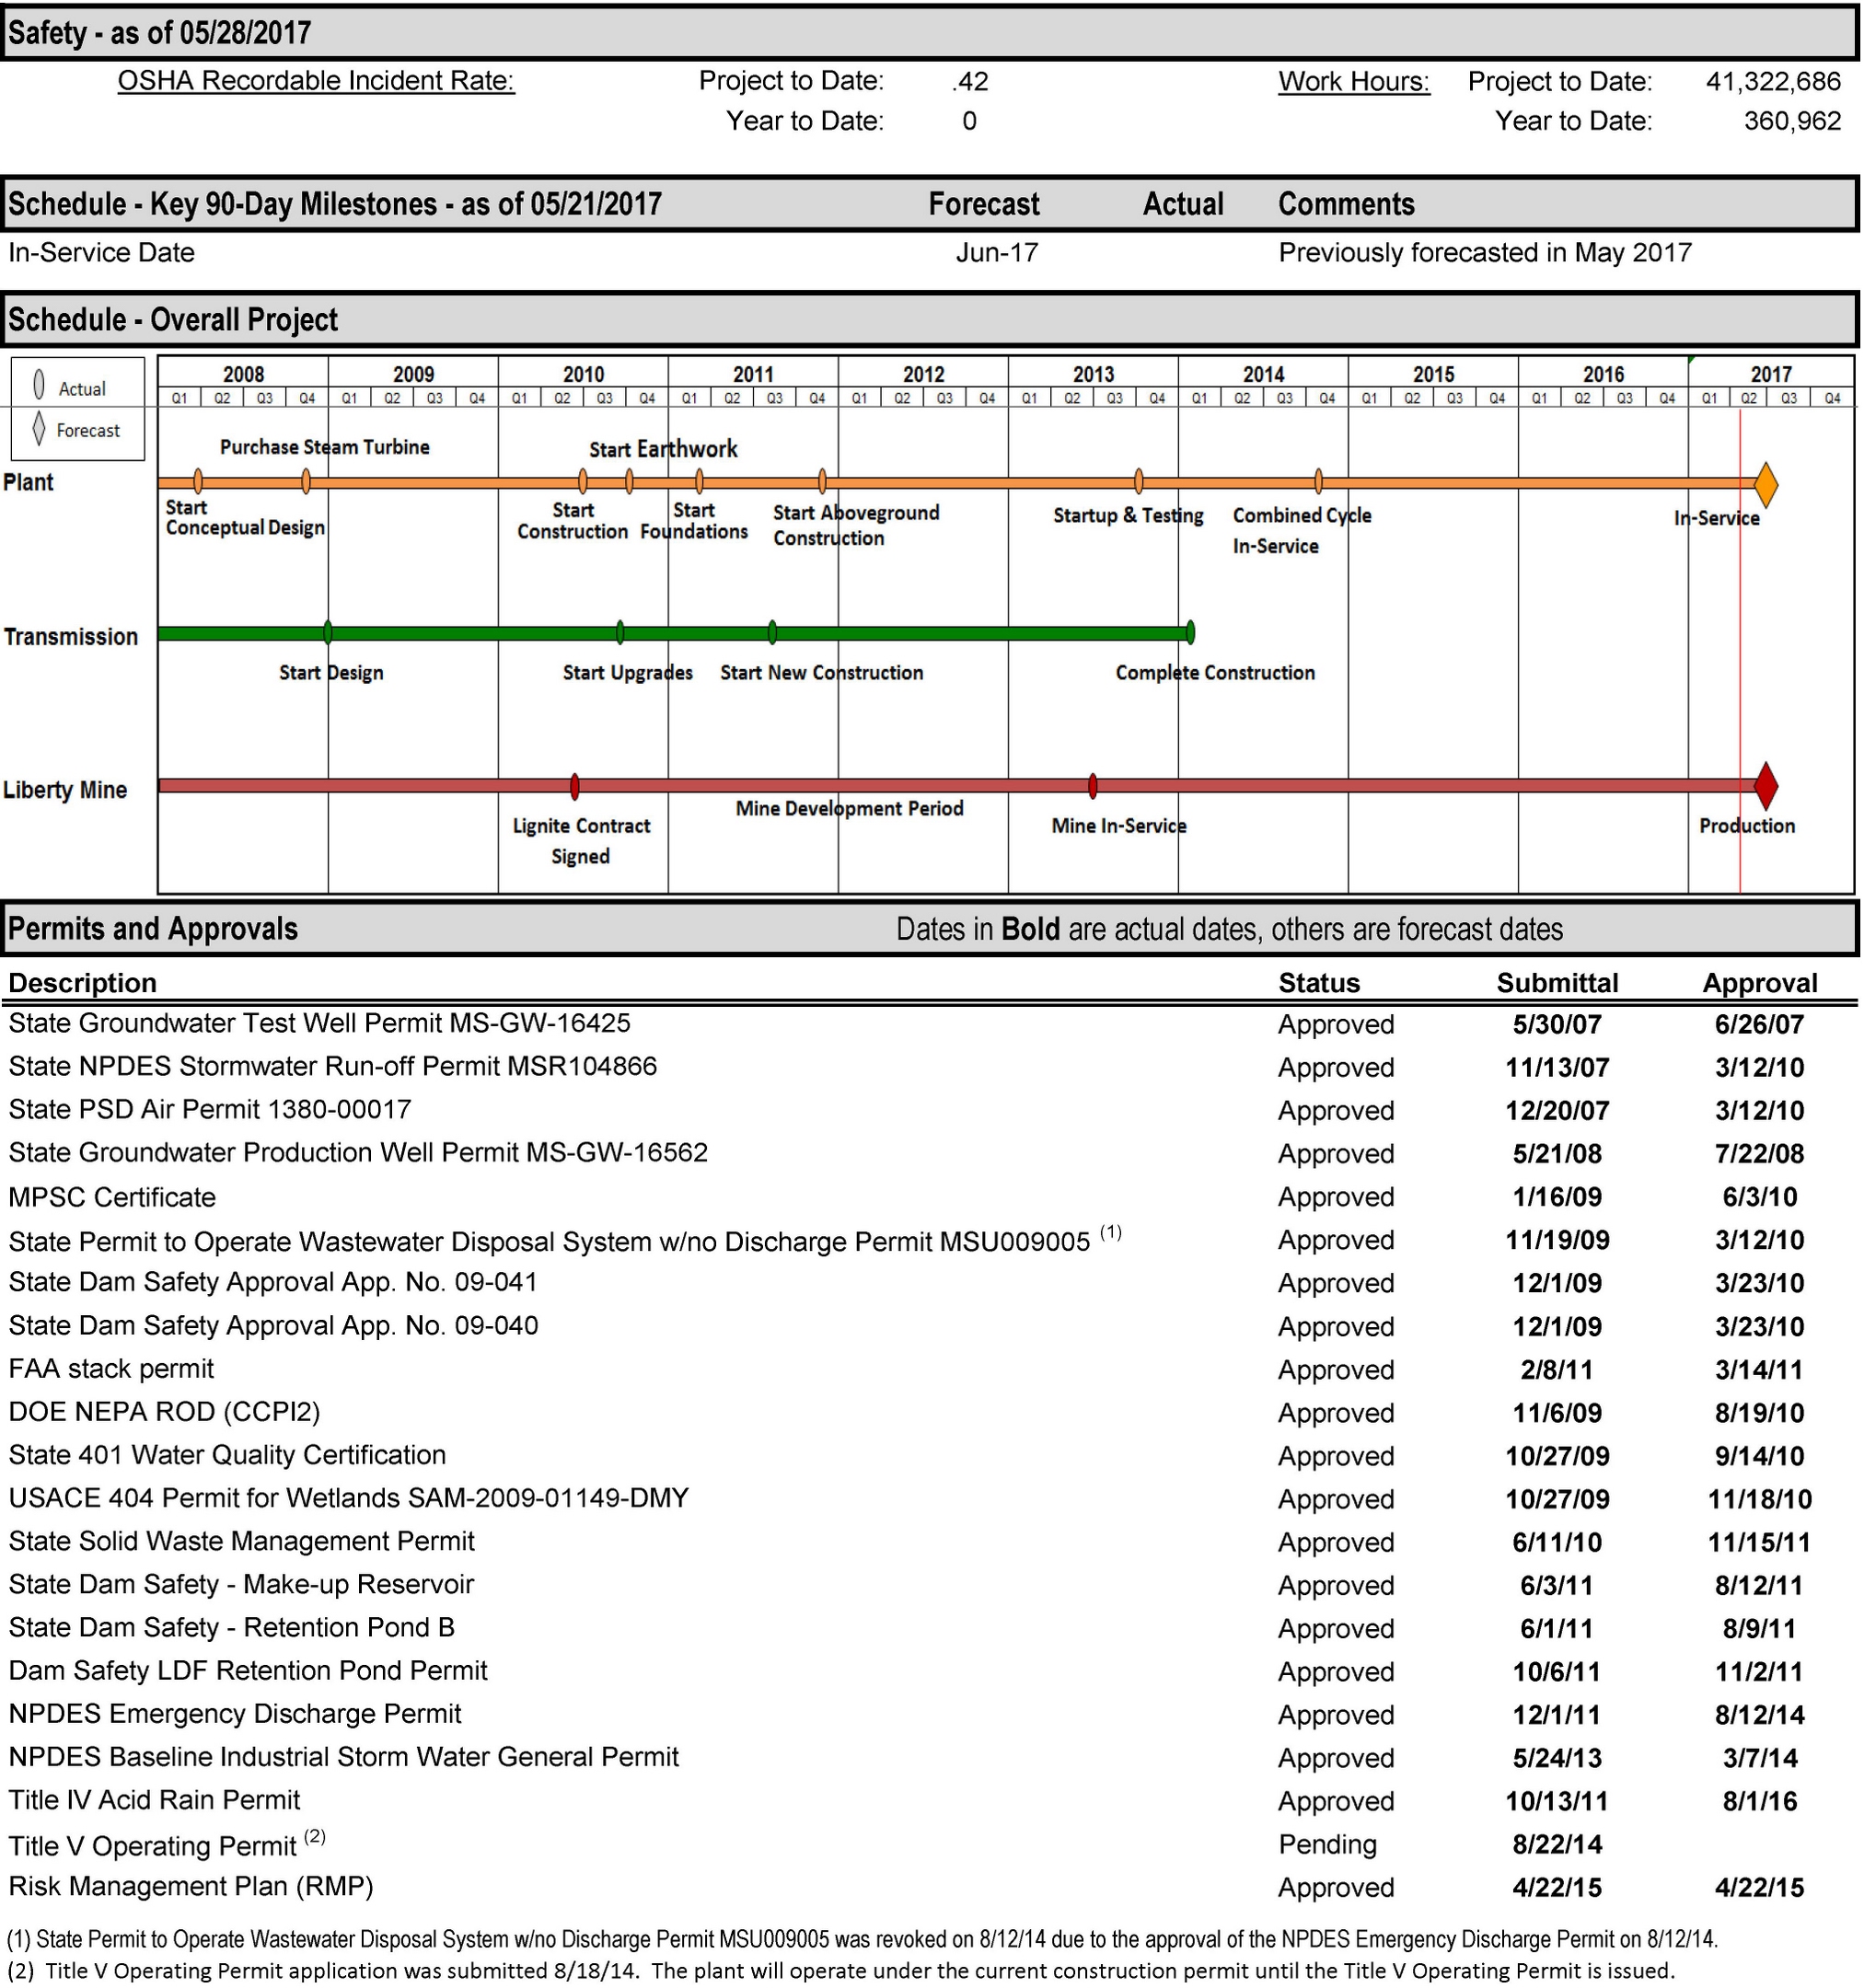Select the orange Plant In-Service diamond marker
Viewport: 1864px width, 1988px height.
(x=1766, y=484)
